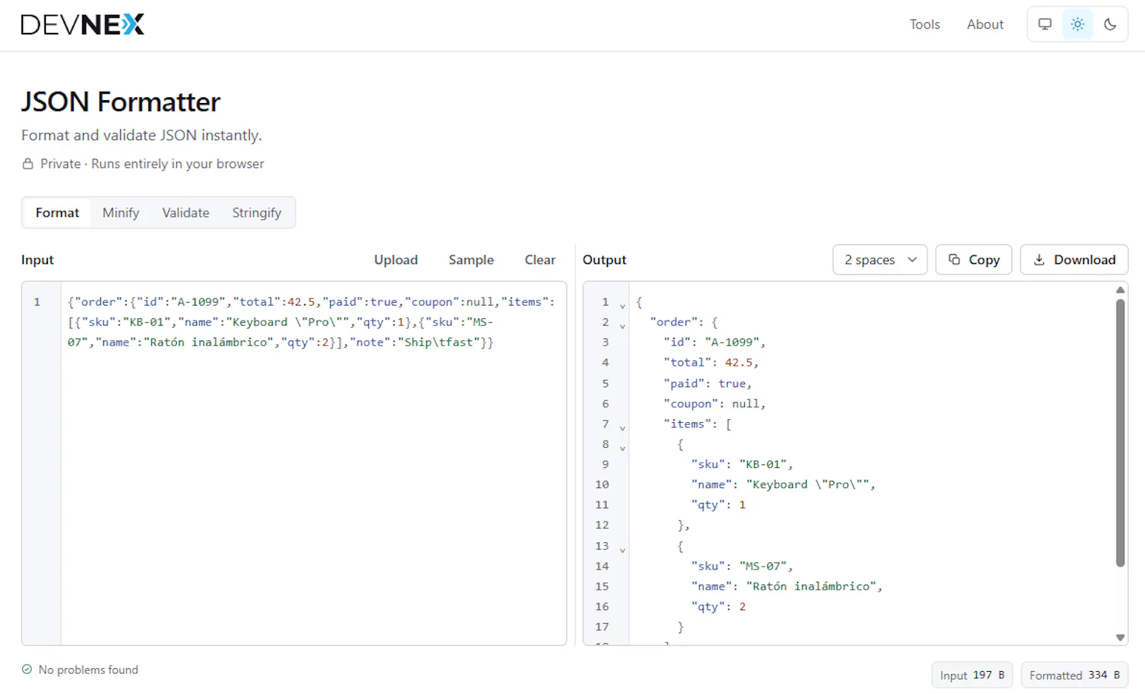This screenshot has width=1145, height=694.
Task: Switch to the Validate tab
Action: 185,212
